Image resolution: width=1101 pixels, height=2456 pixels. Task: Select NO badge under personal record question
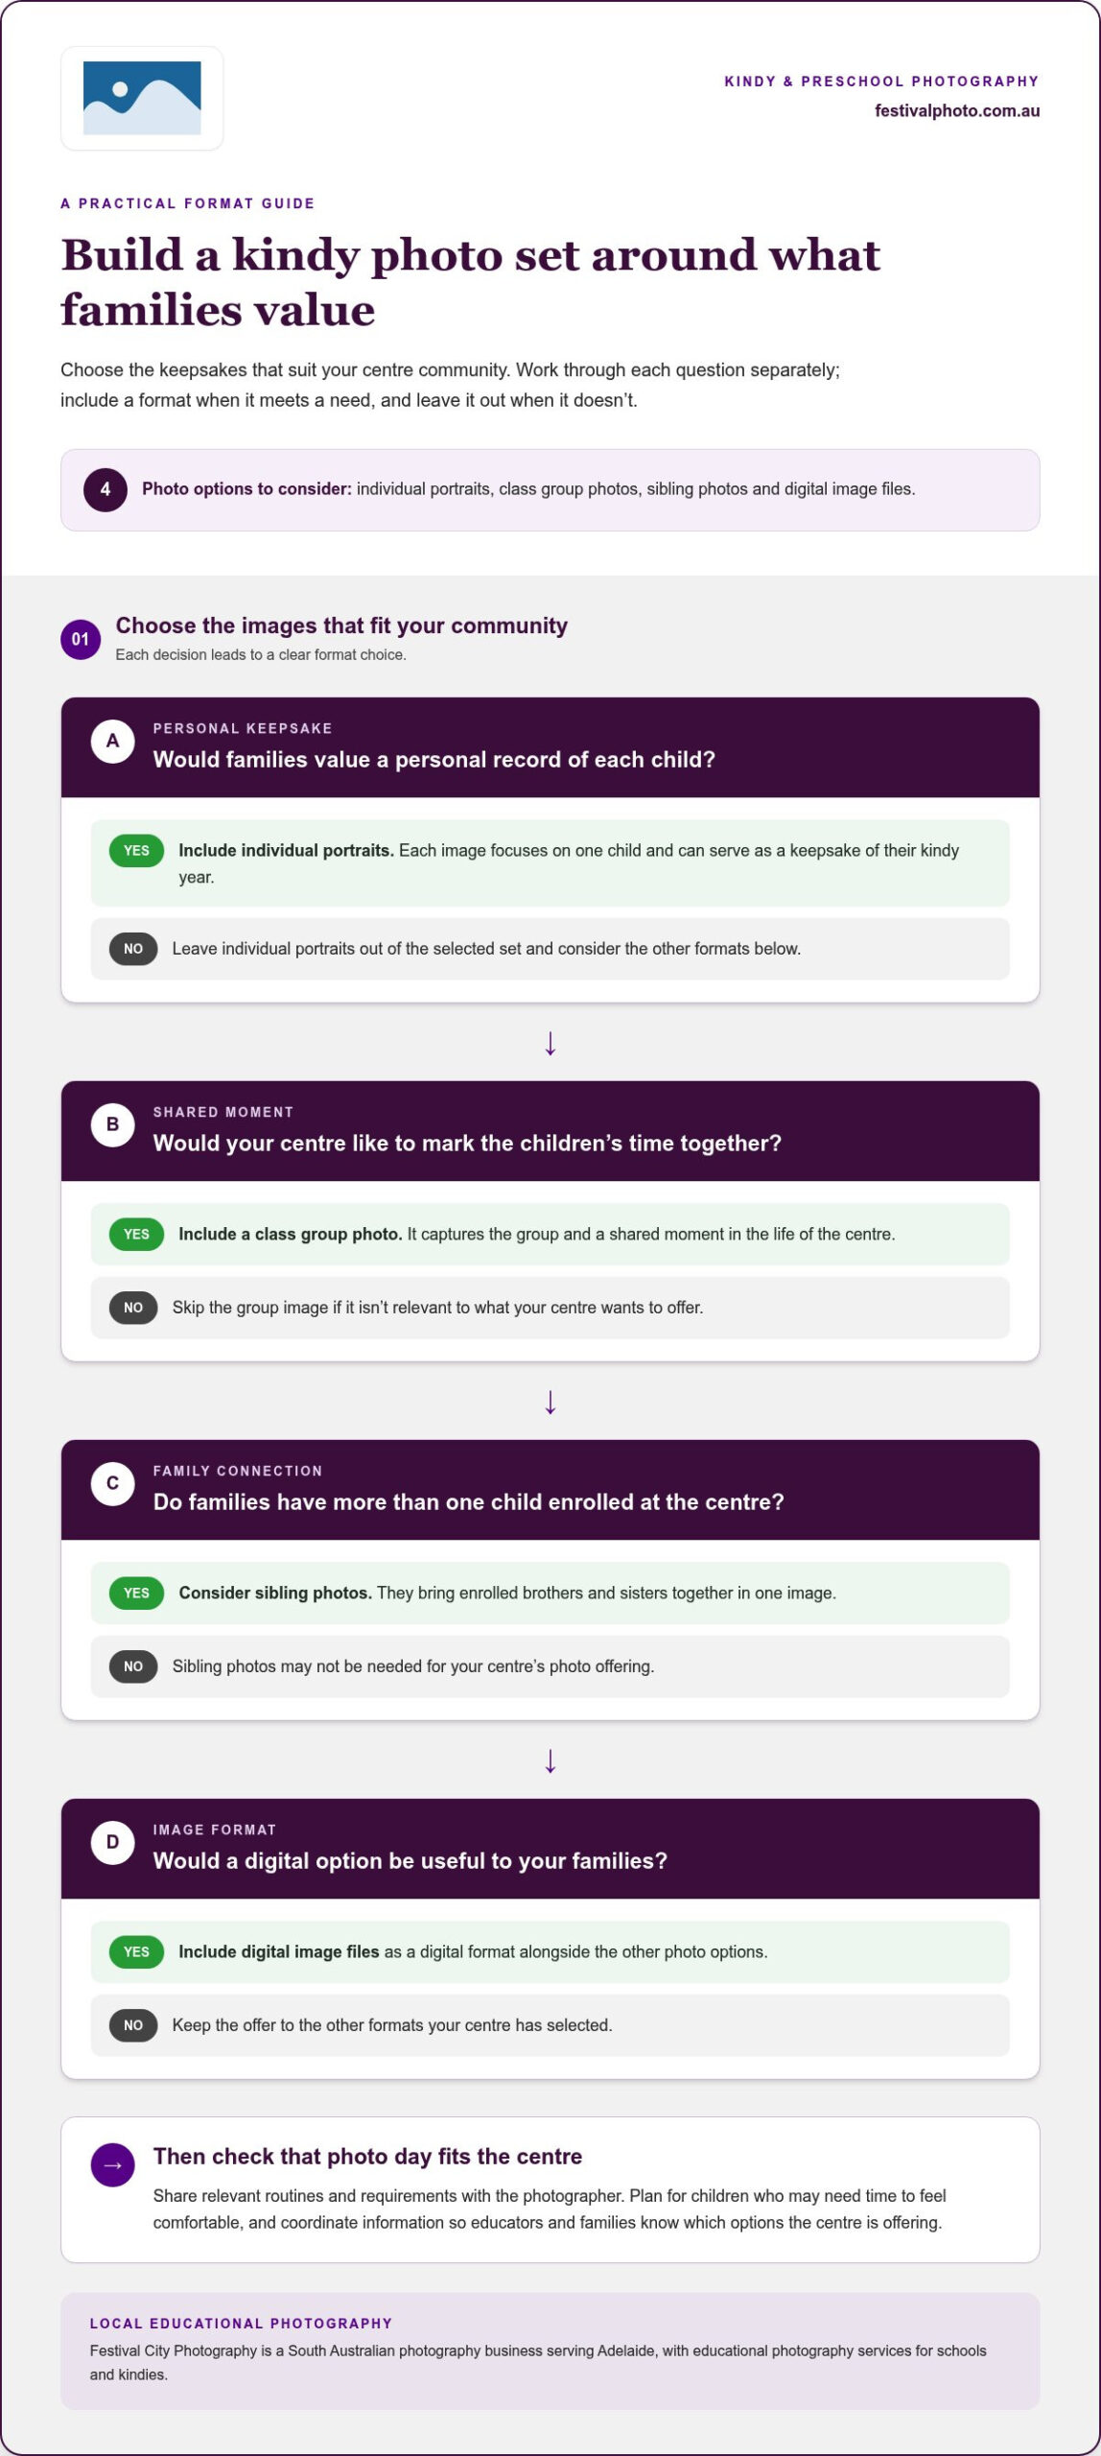(133, 949)
